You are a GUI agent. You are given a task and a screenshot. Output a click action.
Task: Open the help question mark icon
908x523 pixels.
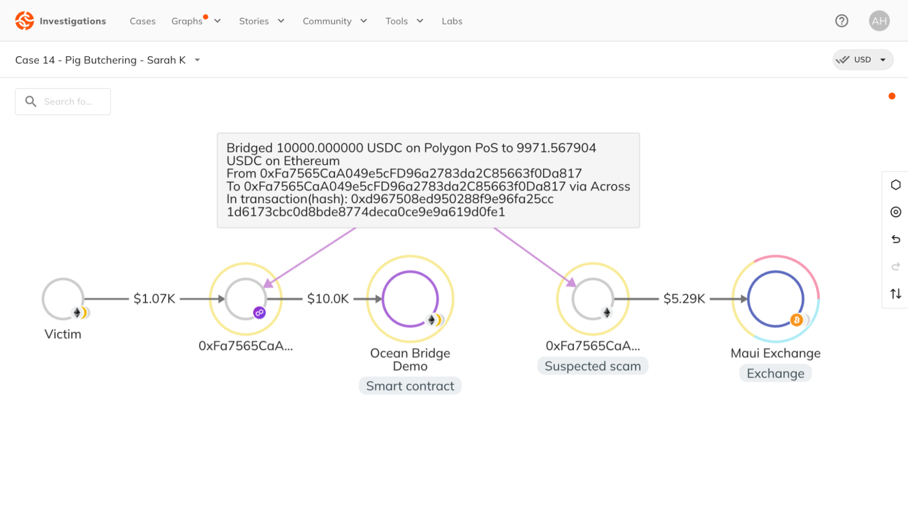841,21
